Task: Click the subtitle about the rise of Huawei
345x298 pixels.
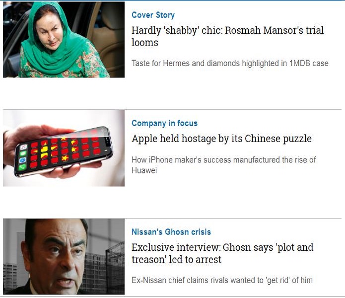Action: [223, 165]
